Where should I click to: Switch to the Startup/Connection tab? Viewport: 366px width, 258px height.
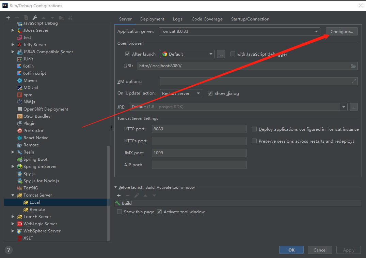point(250,19)
